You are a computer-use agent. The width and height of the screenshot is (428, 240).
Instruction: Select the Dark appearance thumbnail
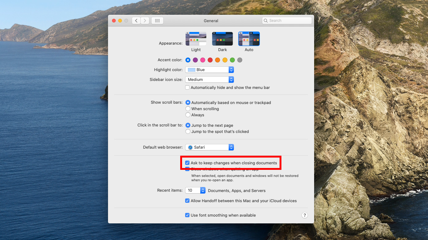[222, 39]
